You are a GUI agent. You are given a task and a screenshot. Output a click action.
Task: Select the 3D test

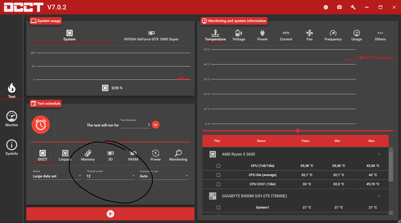pos(110,156)
